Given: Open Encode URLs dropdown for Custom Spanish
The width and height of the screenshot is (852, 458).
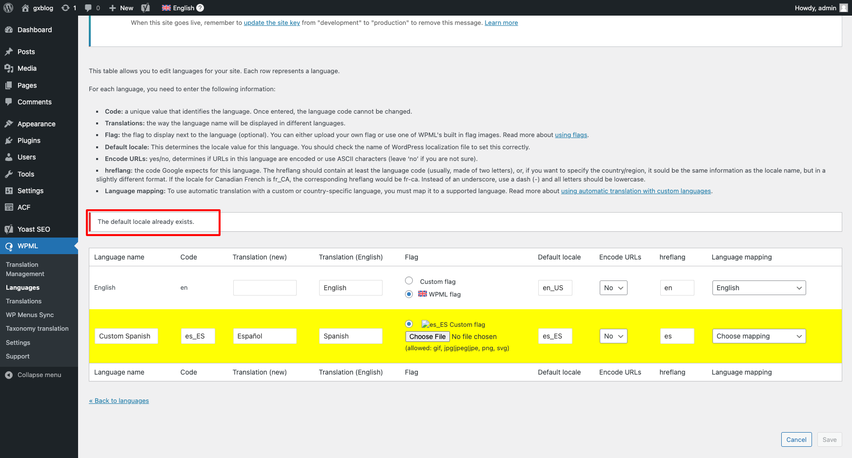Looking at the screenshot, I should point(613,336).
